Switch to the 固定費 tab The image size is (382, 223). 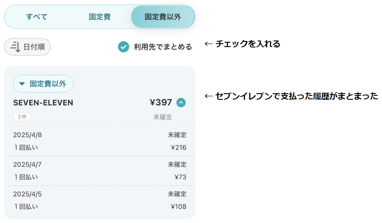point(99,17)
